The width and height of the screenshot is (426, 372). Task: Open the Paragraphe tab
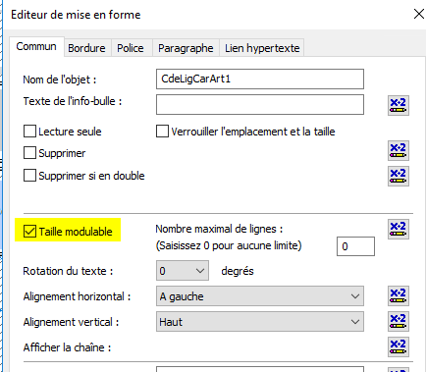point(186,48)
